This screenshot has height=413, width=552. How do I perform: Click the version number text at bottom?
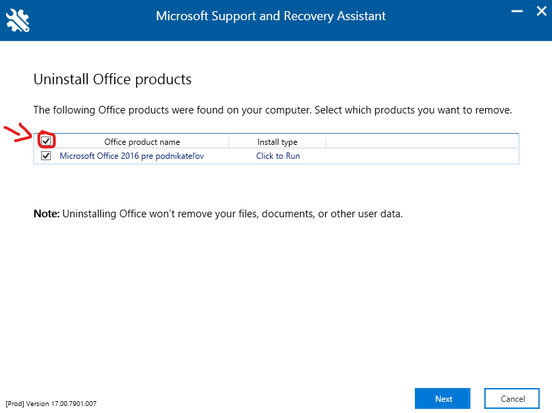pyautogui.click(x=51, y=403)
